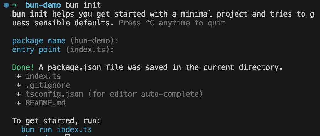The height and width of the screenshot is (136, 320).
Task: Click the plus sign before index.ts
Action: point(19,77)
